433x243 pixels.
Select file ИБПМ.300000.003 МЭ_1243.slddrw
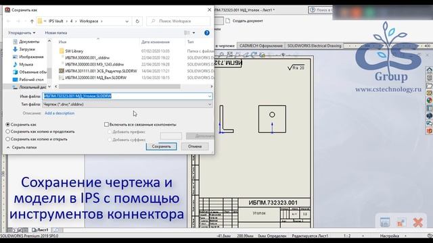95,64
